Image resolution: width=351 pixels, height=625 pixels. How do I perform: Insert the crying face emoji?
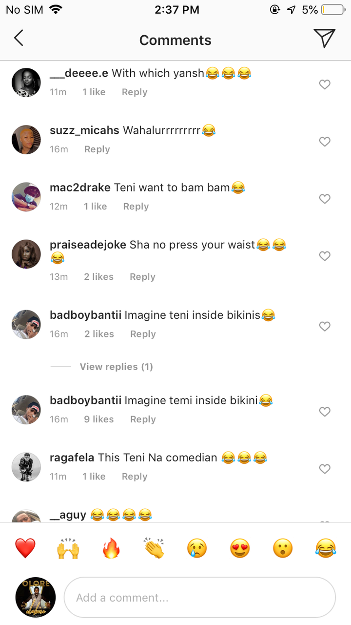pyautogui.click(x=197, y=548)
